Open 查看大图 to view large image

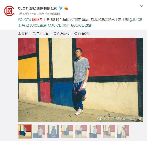pos(41,34)
